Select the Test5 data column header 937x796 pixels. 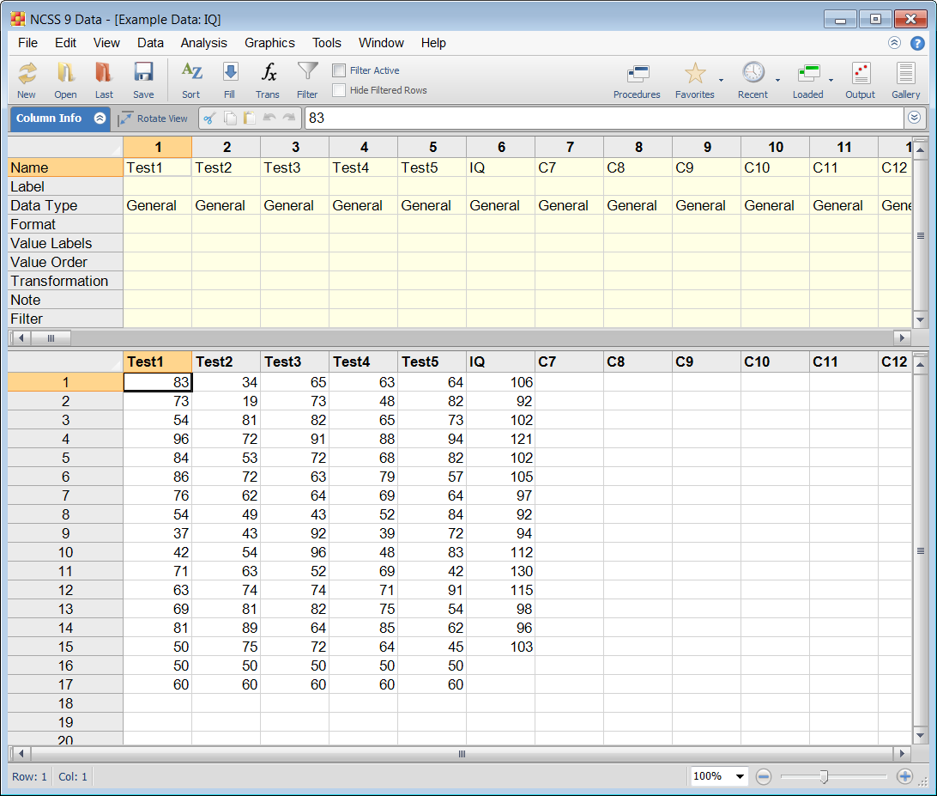(432, 362)
